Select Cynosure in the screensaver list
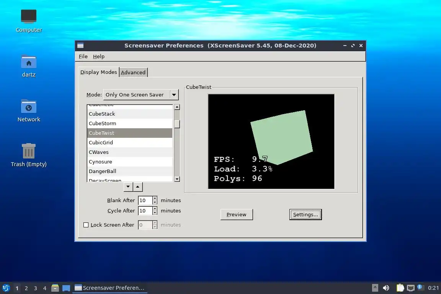This screenshot has height=294, width=441. point(130,162)
